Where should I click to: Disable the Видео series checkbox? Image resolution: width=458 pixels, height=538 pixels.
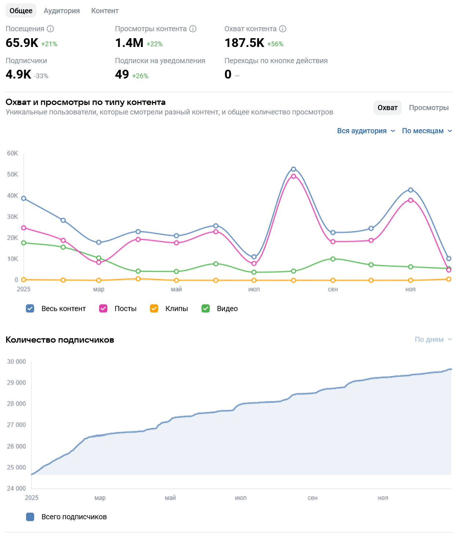[x=206, y=309]
